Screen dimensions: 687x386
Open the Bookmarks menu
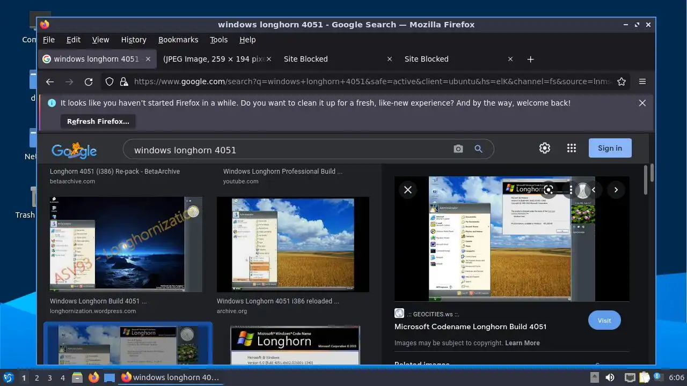[x=178, y=40]
